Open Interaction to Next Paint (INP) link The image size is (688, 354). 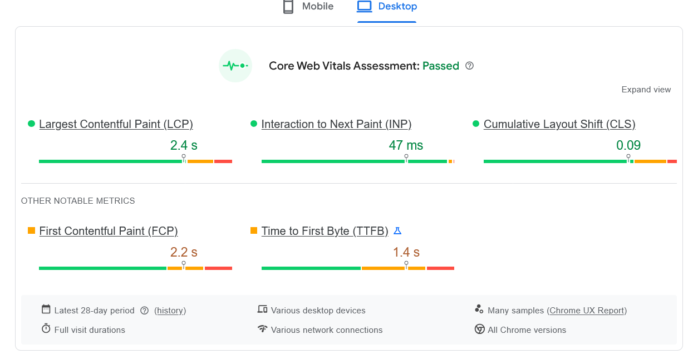click(336, 124)
